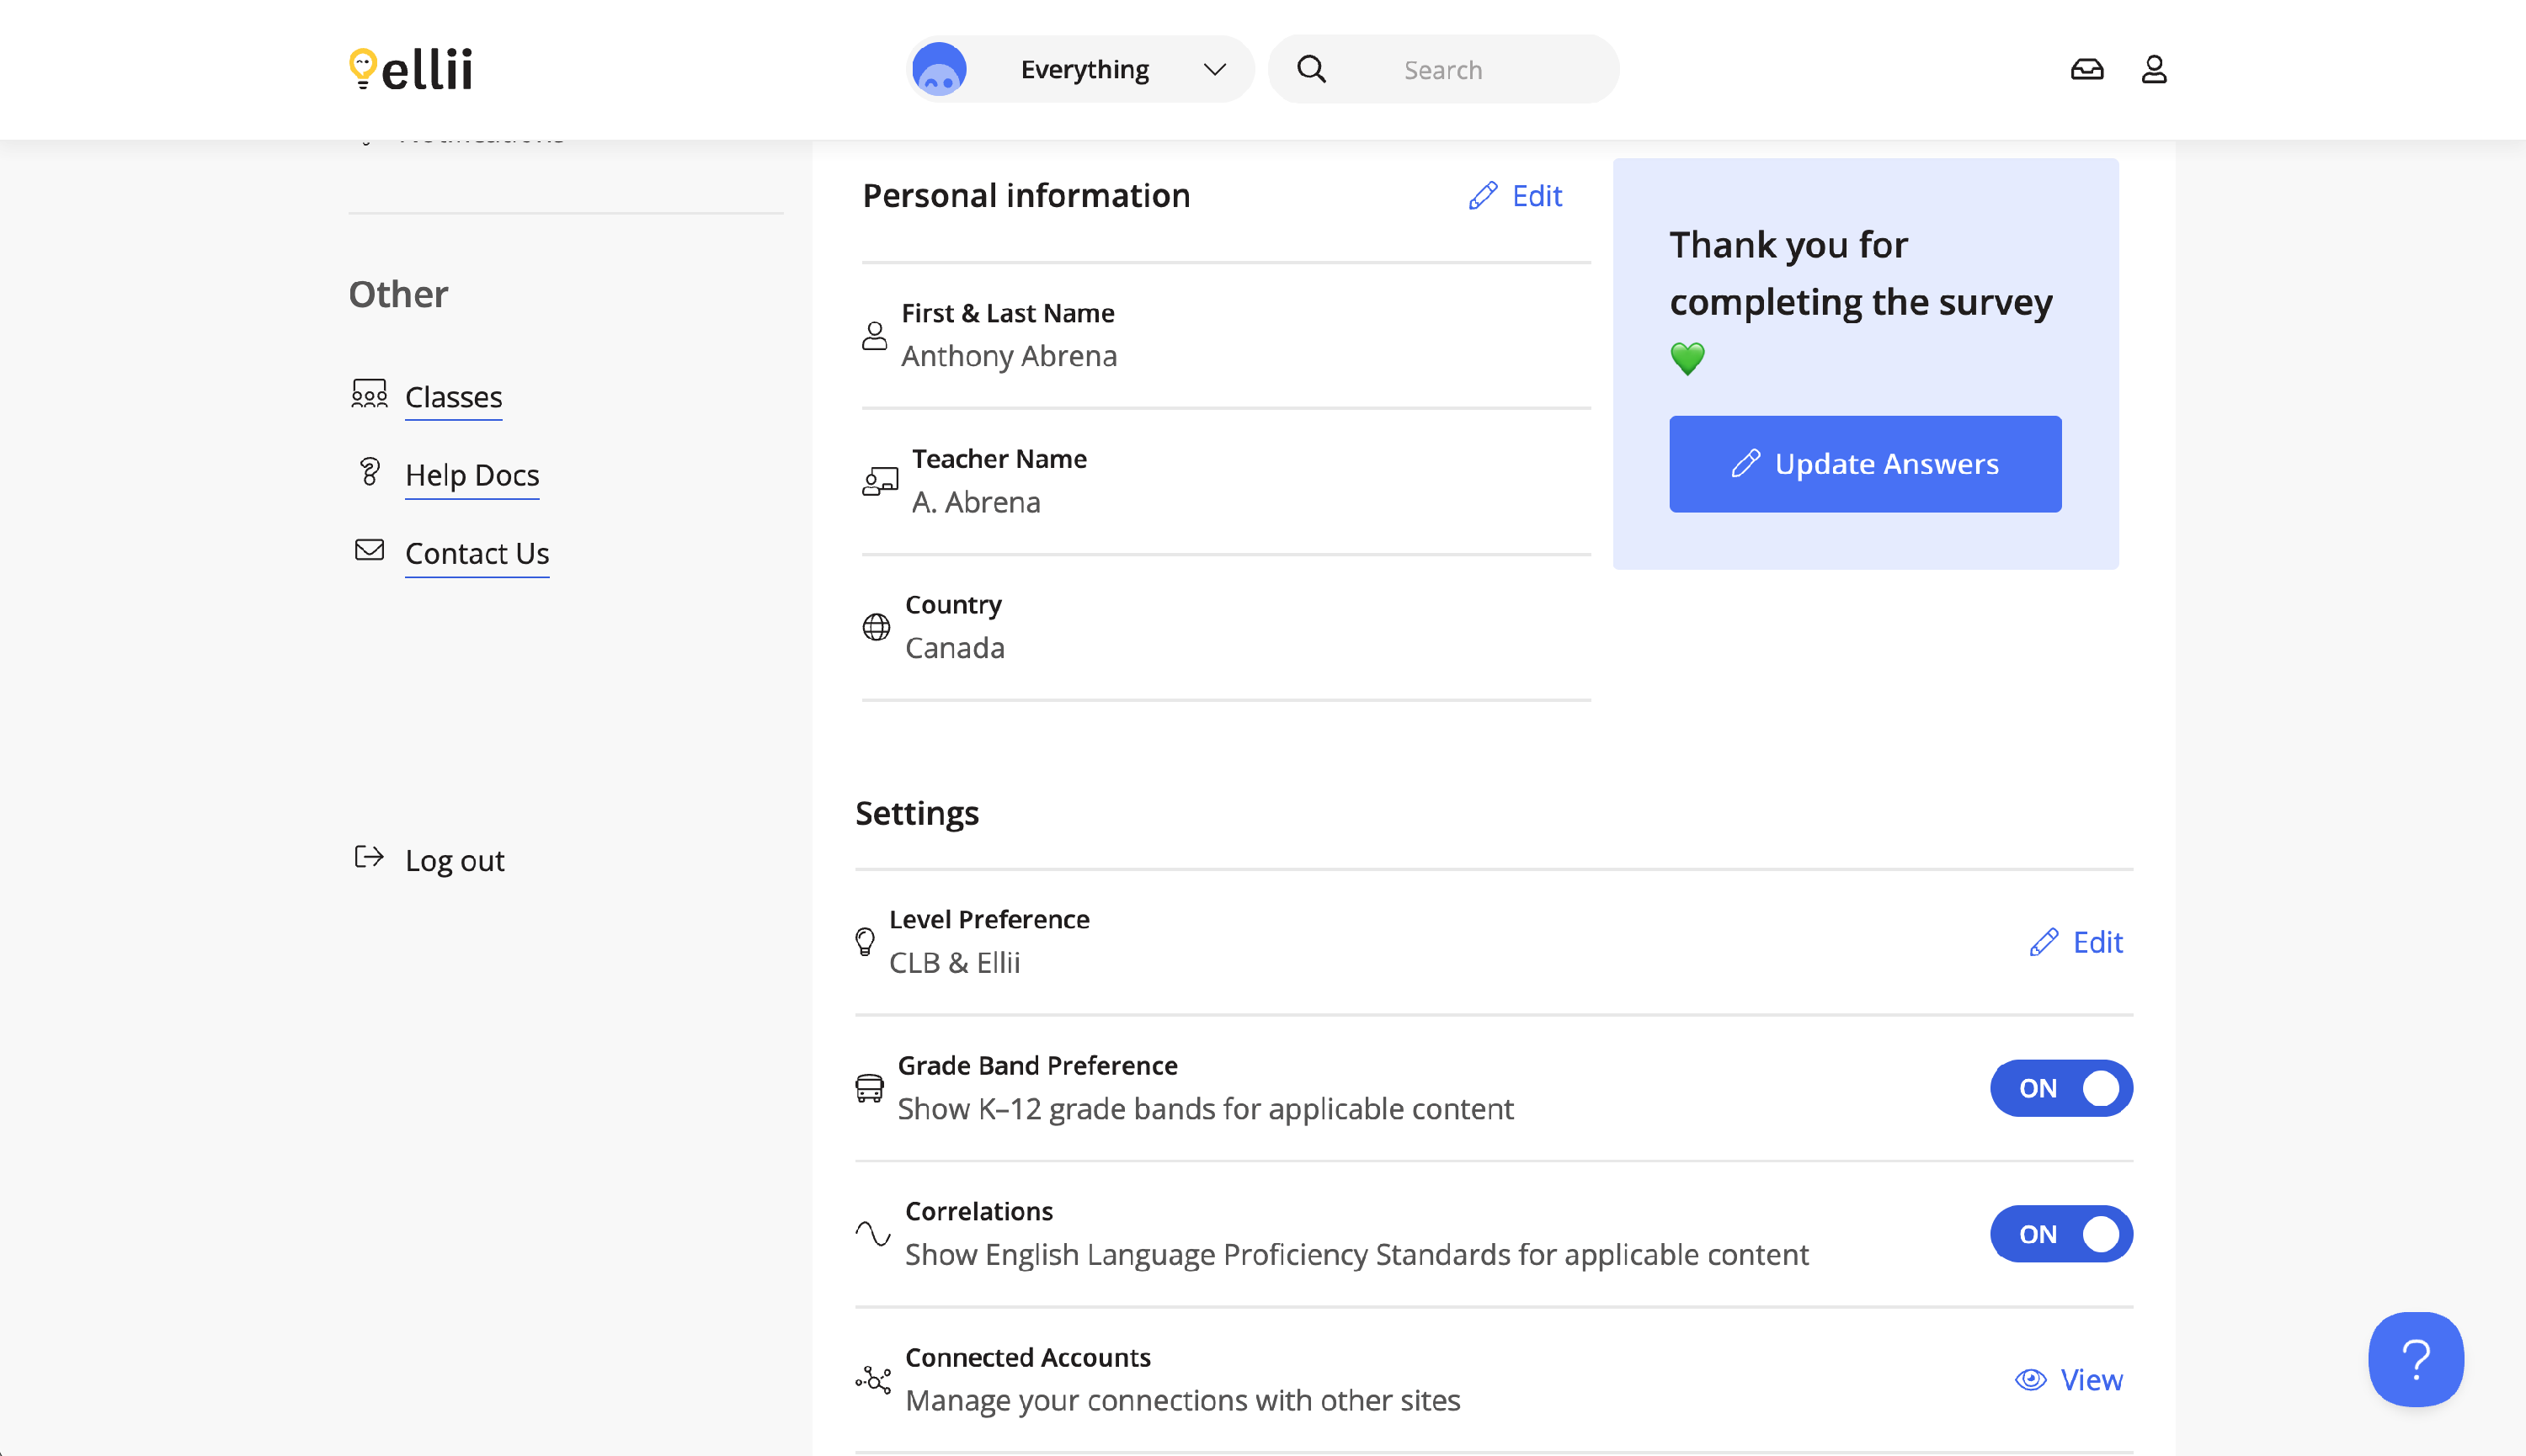Click the Help Docs icon
The height and width of the screenshot is (1456, 2526).
pyautogui.click(x=369, y=471)
